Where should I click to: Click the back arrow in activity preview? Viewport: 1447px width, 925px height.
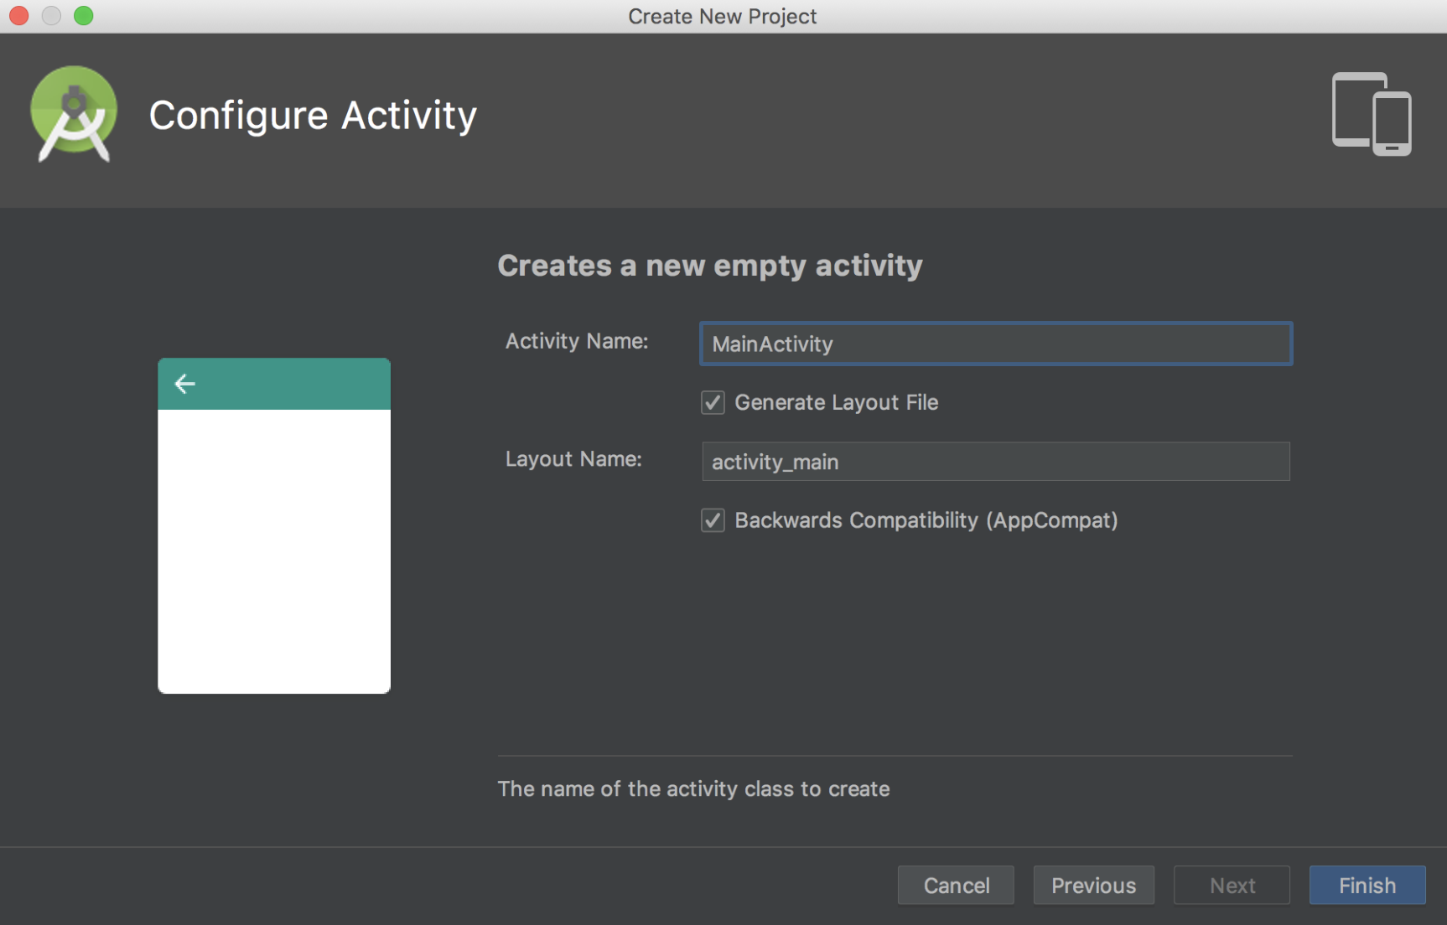coord(184,384)
